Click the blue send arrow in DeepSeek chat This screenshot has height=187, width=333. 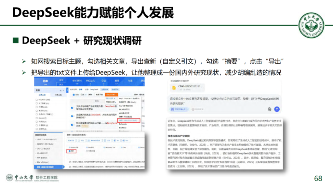coord(277,109)
